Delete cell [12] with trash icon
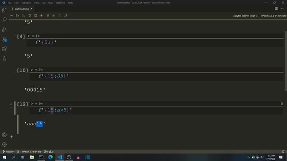The width and height of the screenshot is (287, 161). click(282, 104)
